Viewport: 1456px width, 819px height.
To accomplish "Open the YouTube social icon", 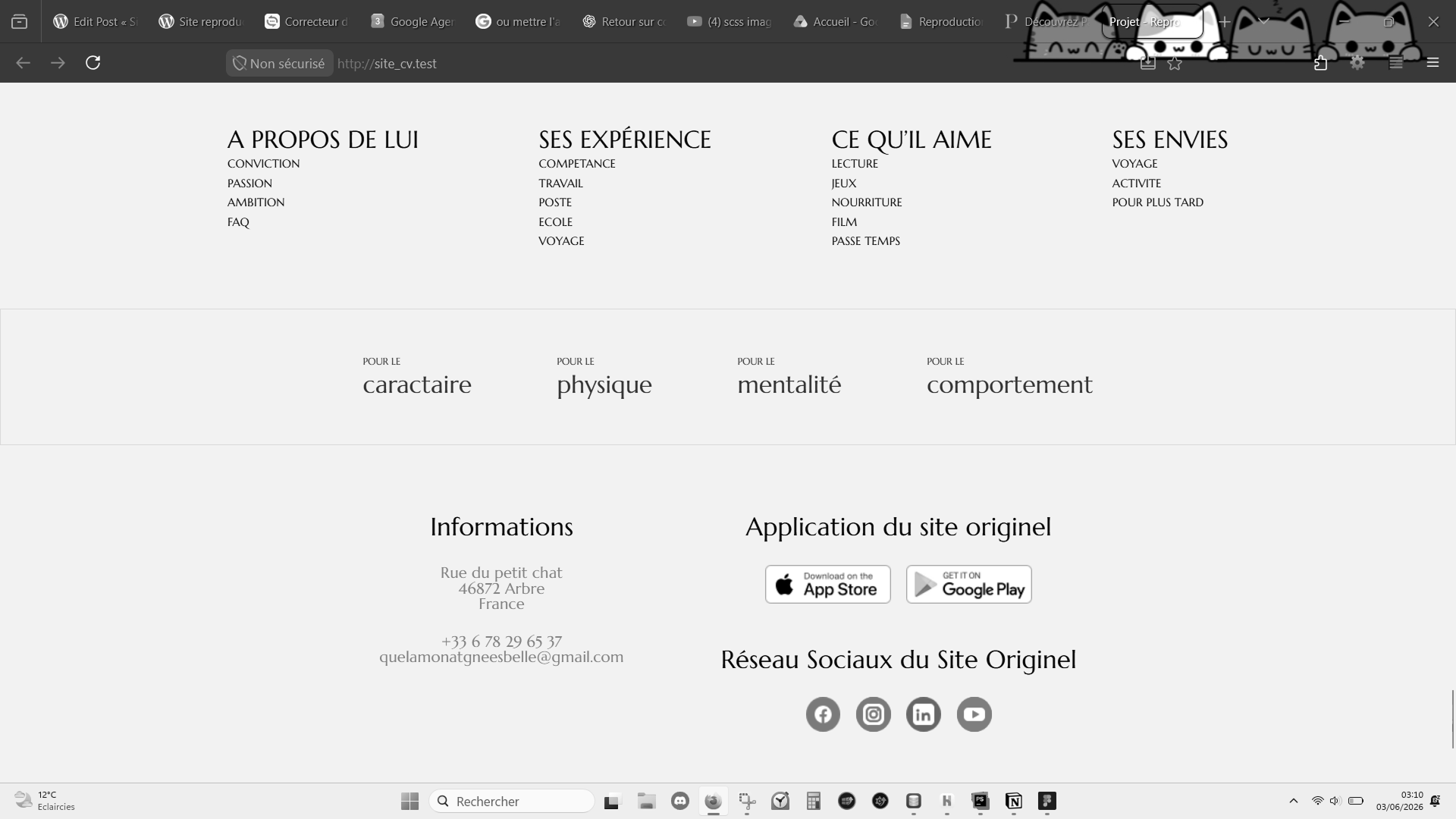I will point(974,714).
